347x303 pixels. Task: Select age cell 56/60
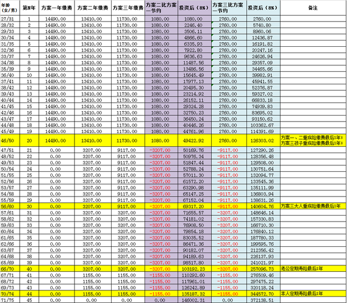(x=10, y=206)
